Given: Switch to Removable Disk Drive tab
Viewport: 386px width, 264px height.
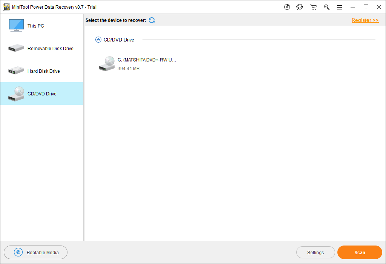Looking at the screenshot, I should click(42, 48).
